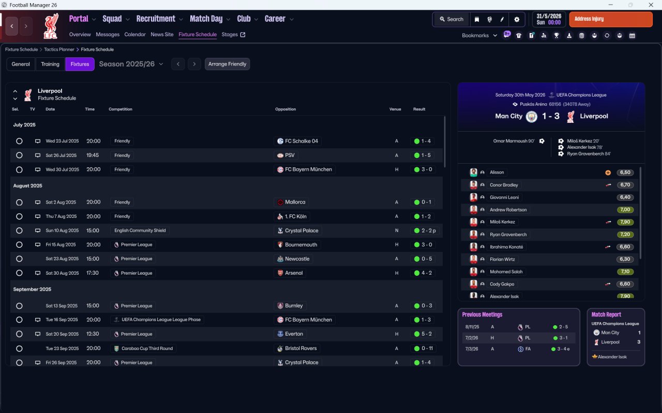Switch to the Training tab
This screenshot has height=413, width=662.
pyautogui.click(x=50, y=64)
